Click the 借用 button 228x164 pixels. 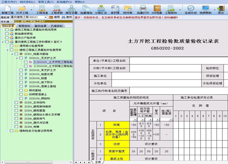pyautogui.click(x=55, y=17)
